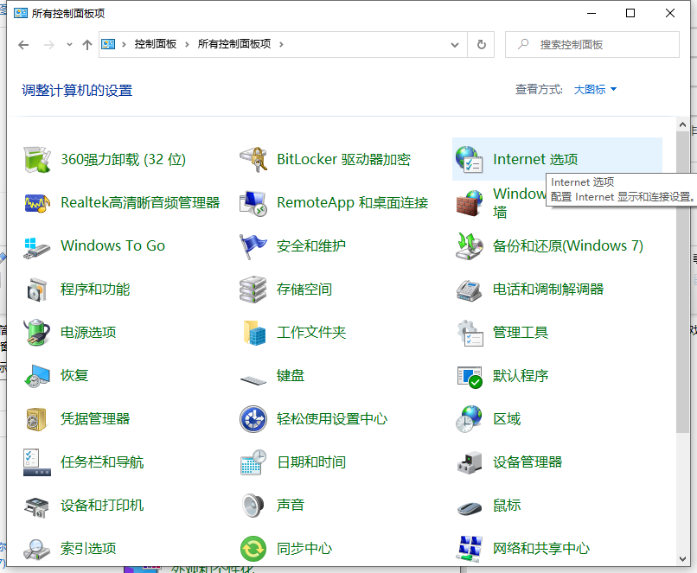Image resolution: width=697 pixels, height=573 pixels.
Task: Open the 电源选项 battery icon
Action: [37, 333]
